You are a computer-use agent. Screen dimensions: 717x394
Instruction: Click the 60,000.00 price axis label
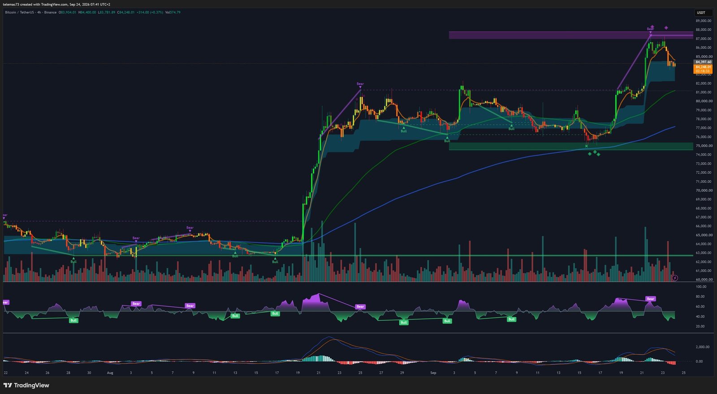click(704, 280)
